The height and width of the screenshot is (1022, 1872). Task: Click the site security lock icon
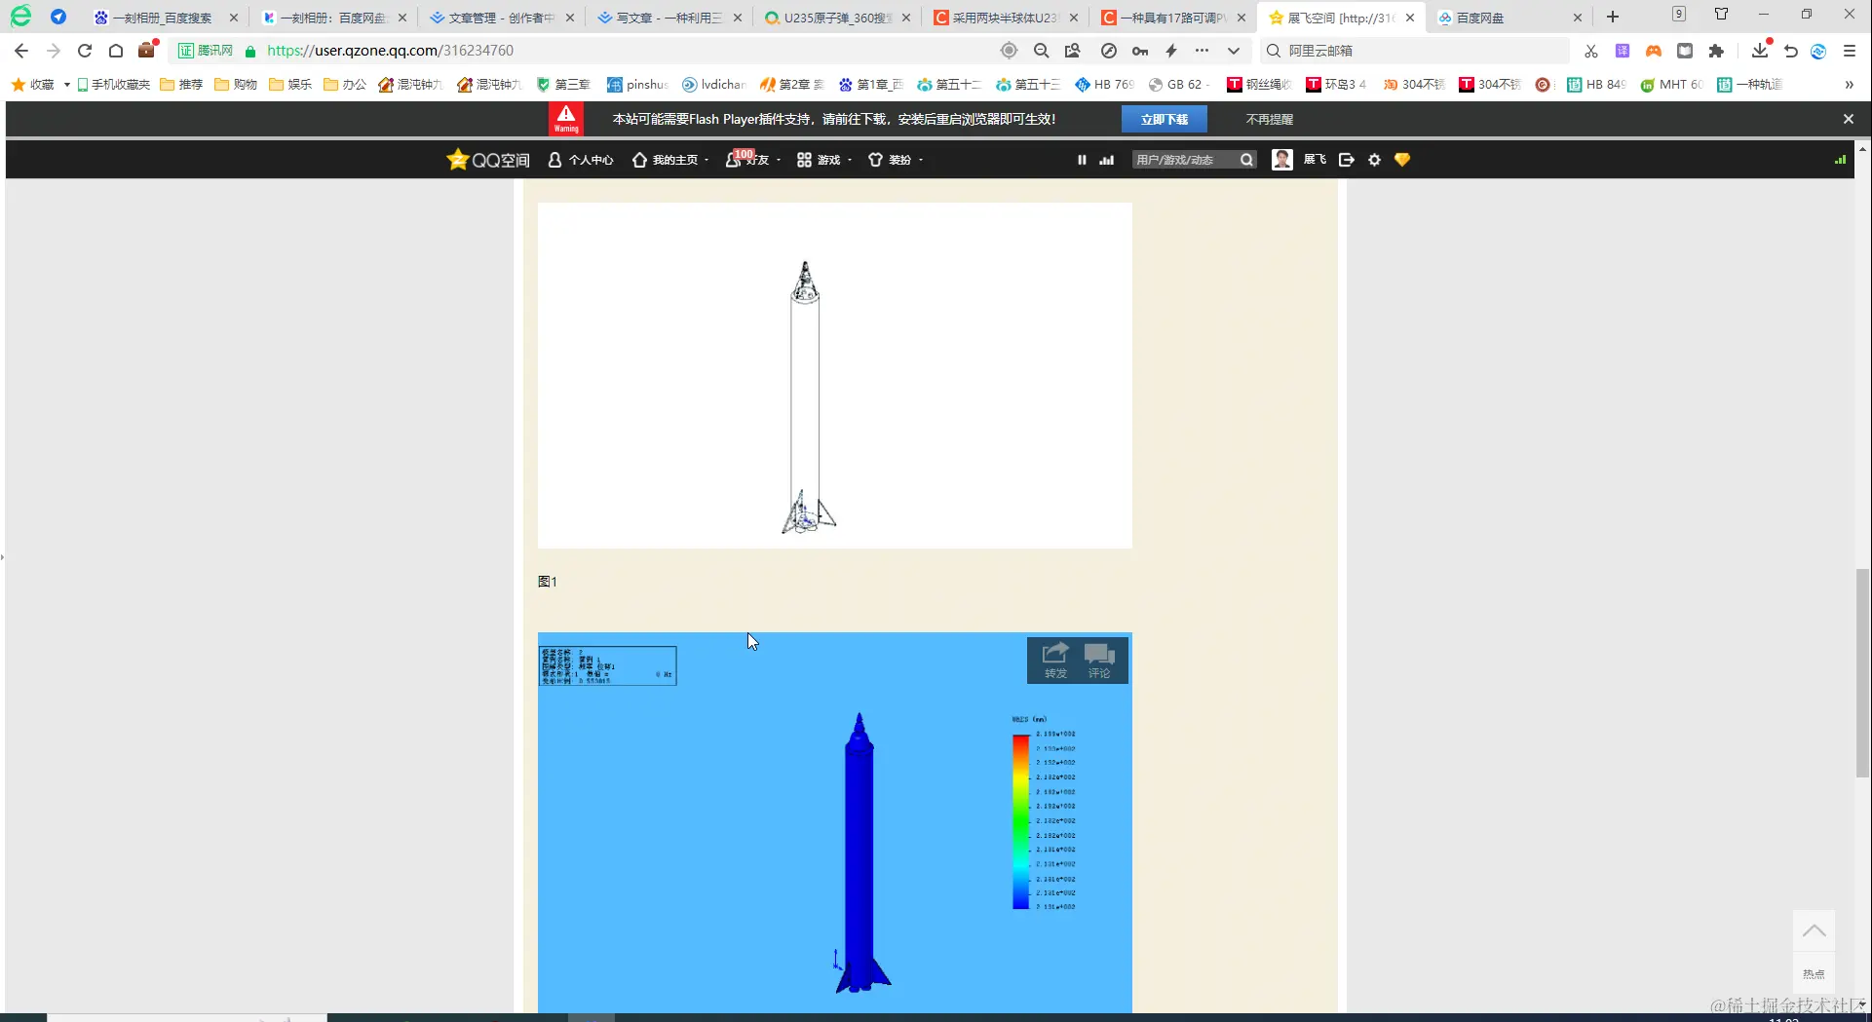click(x=250, y=51)
